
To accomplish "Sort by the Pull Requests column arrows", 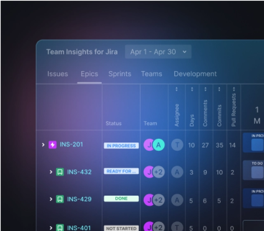I will click(234, 89).
